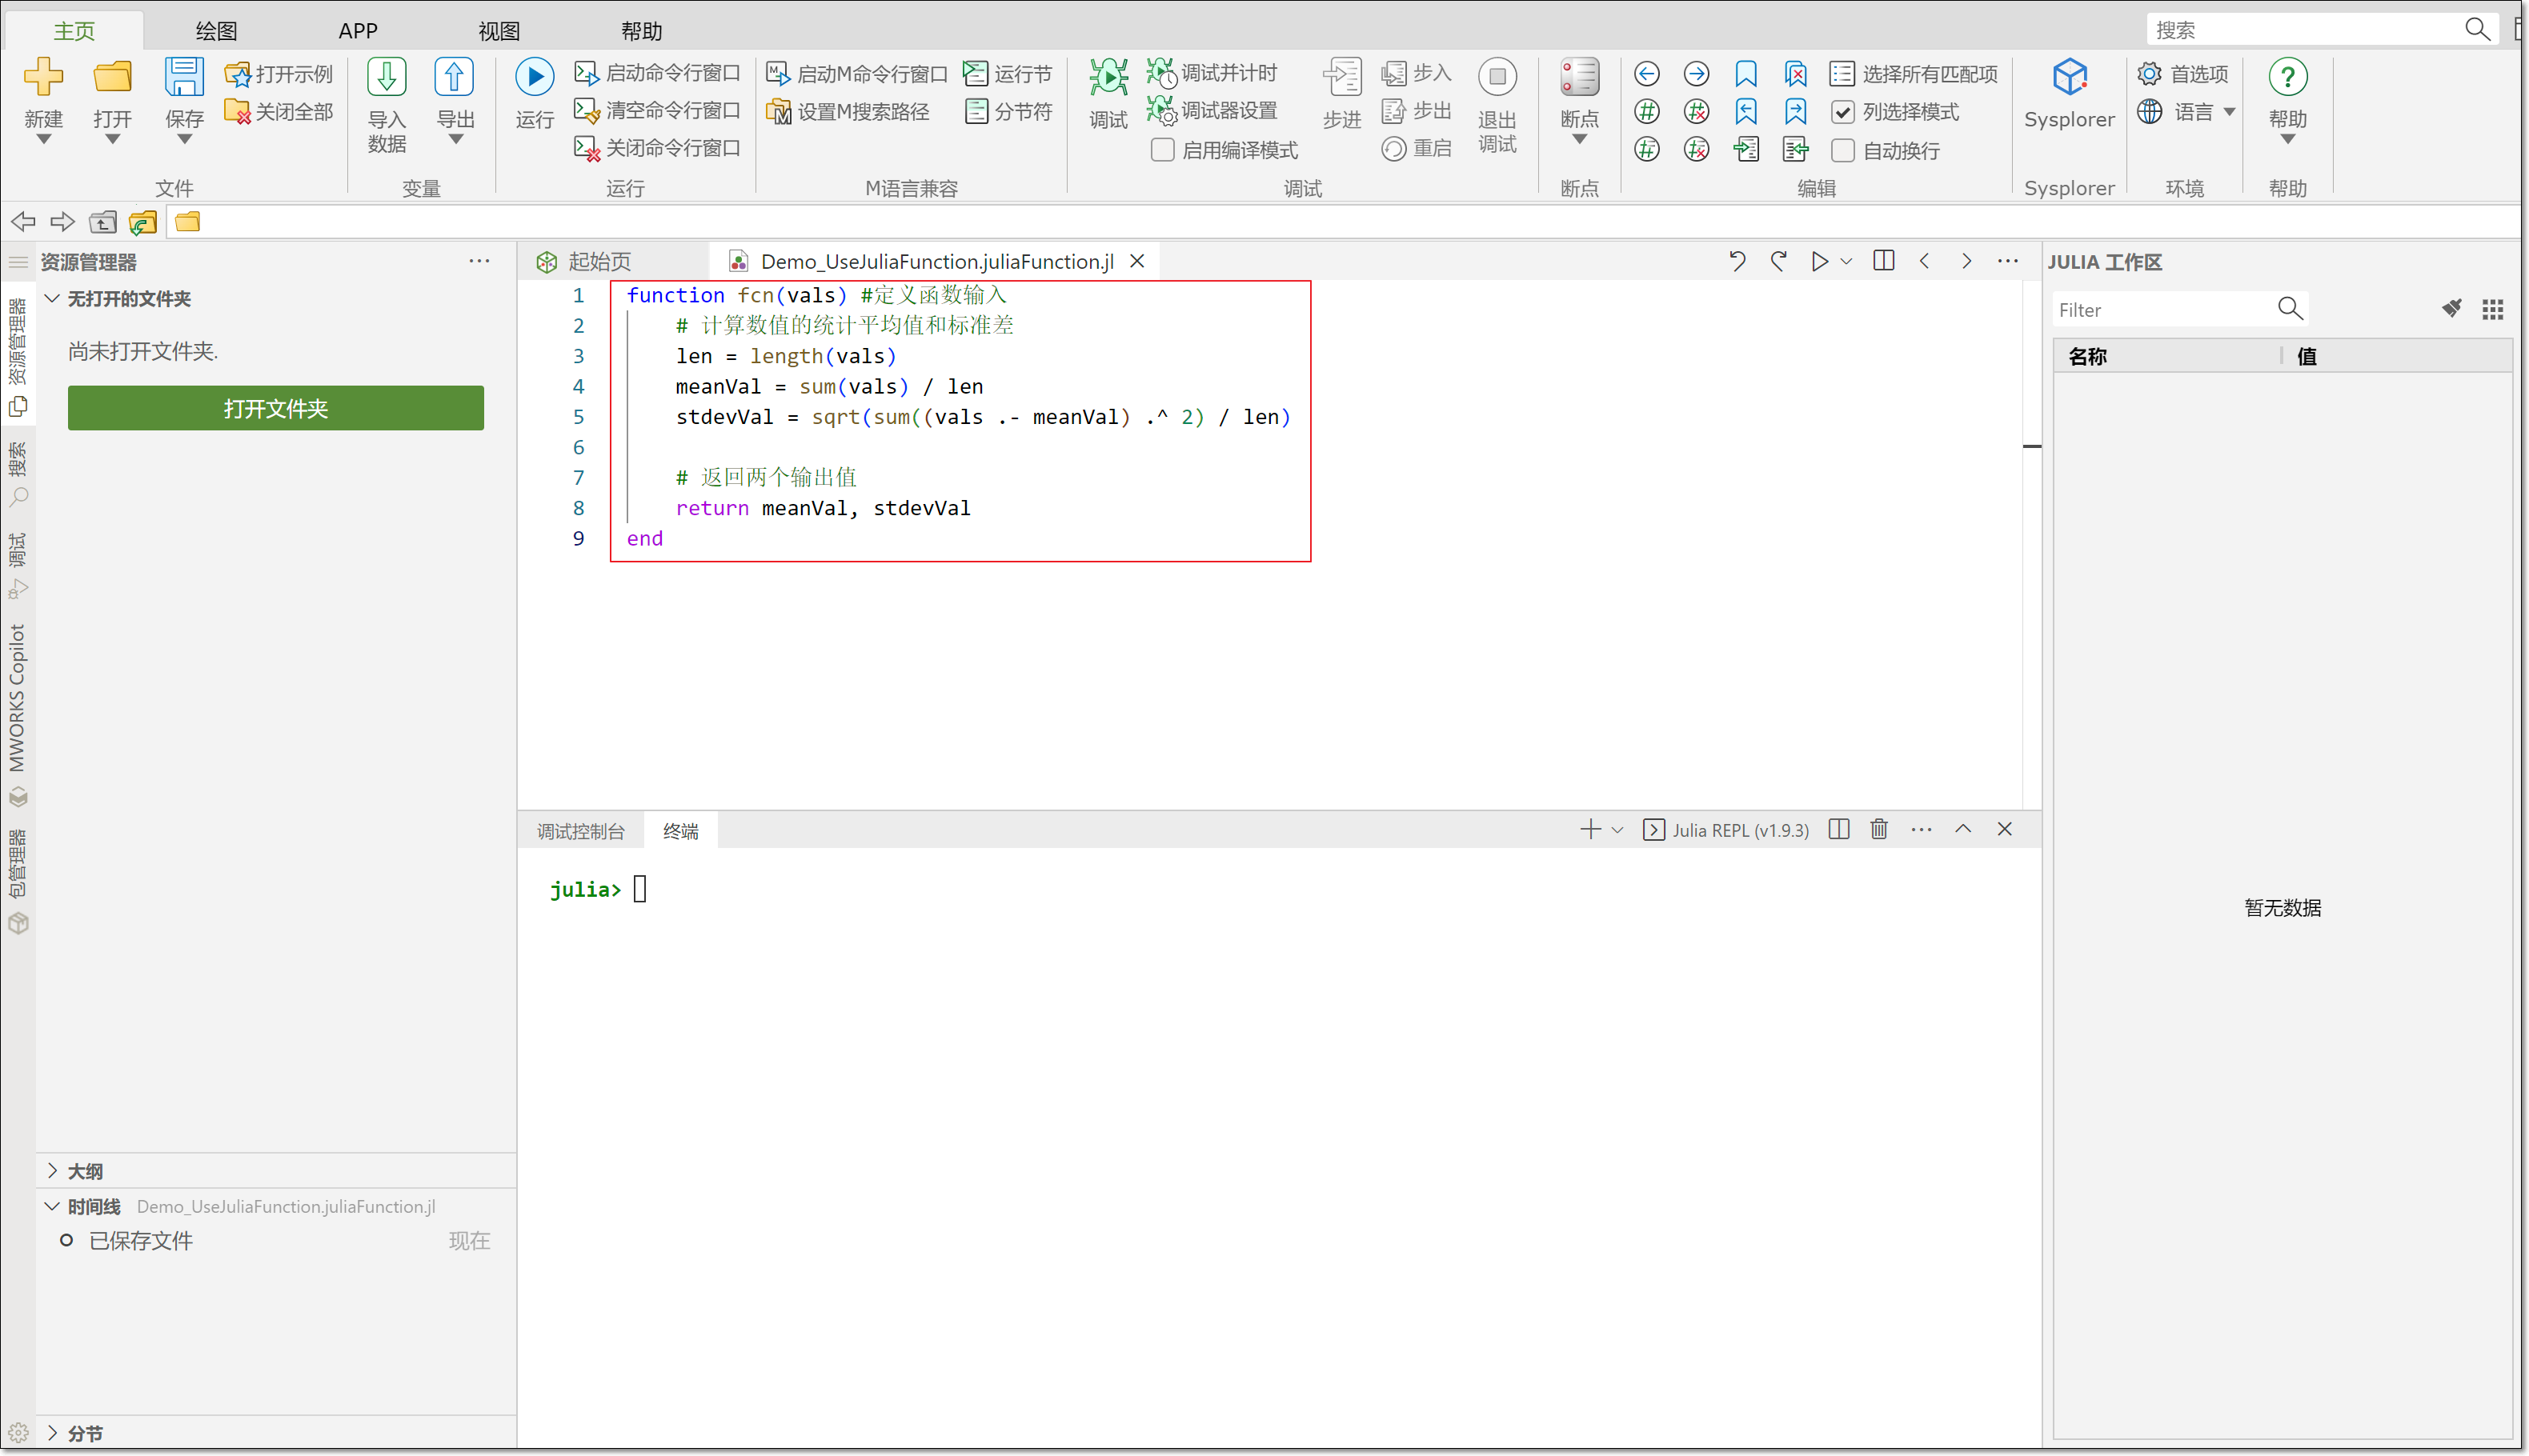Click the Debug (调试) bug icon

[1108, 78]
